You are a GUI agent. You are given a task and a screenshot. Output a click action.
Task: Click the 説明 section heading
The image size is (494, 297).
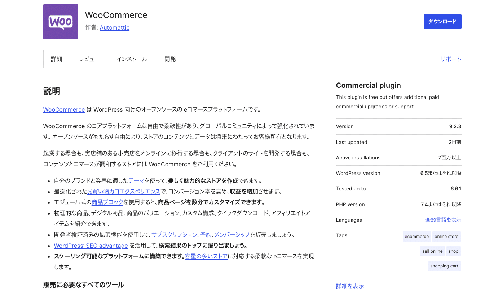tap(52, 91)
